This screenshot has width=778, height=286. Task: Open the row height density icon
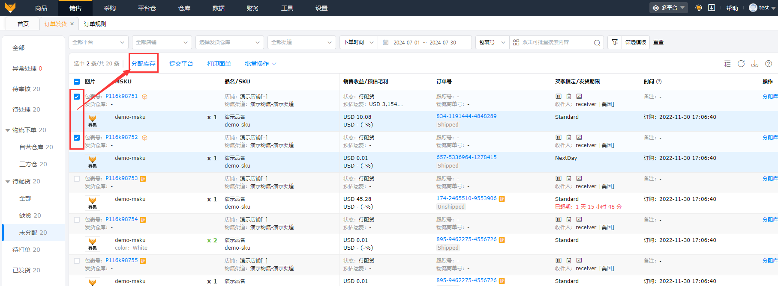tap(727, 64)
